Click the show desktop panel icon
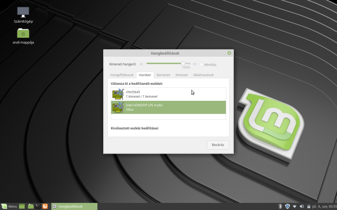Viewport: 337px width, 210px height. click(x=22, y=206)
